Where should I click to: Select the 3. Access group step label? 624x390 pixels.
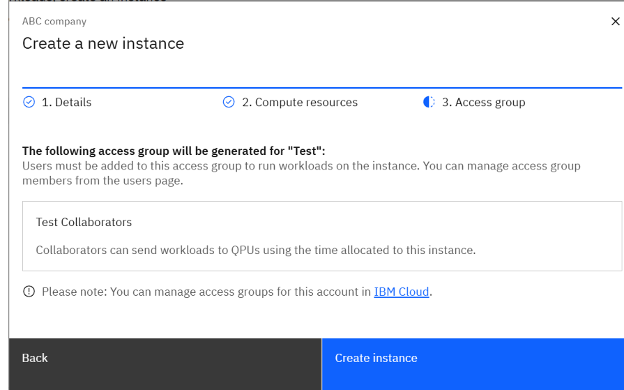click(483, 103)
